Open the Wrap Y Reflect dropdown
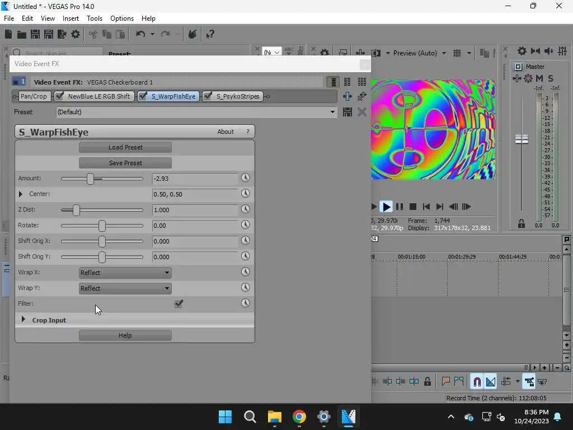Image resolution: width=573 pixels, height=430 pixels. pos(125,288)
